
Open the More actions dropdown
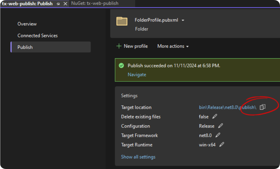pos(173,46)
